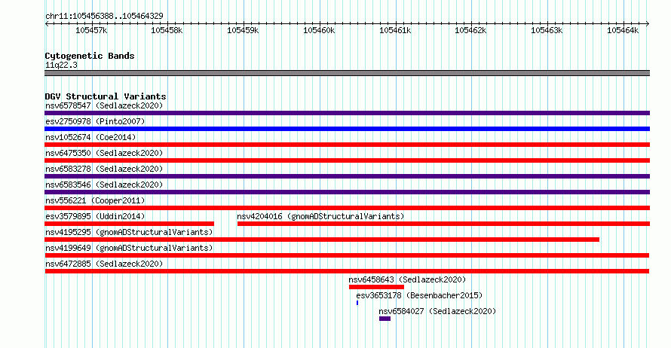Click the 105458k ruler label
This screenshot has width=671, height=348.
click(x=167, y=30)
